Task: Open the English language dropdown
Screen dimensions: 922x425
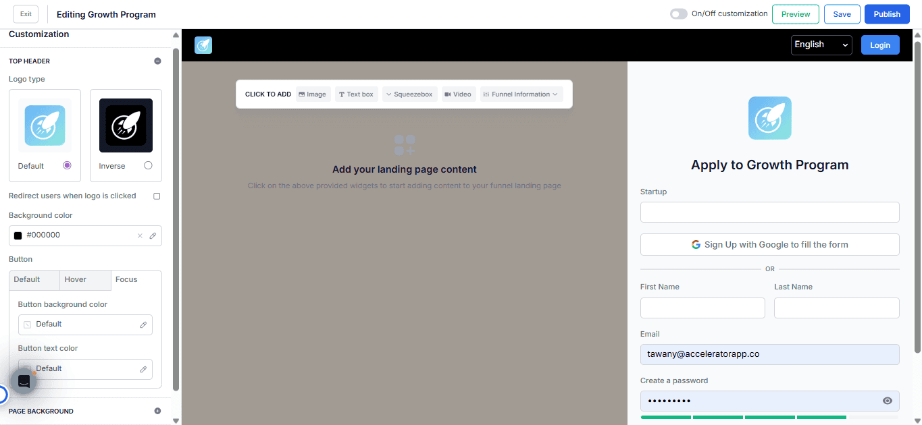Action: click(821, 45)
